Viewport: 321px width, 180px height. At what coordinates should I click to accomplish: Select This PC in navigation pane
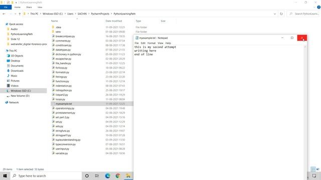pos(13,51)
